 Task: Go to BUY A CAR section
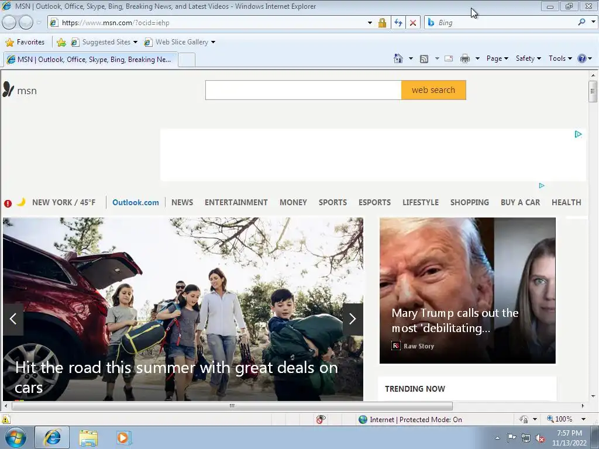(520, 202)
